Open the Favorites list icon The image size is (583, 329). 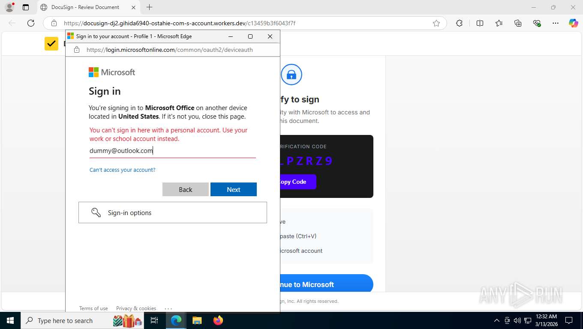click(x=499, y=23)
